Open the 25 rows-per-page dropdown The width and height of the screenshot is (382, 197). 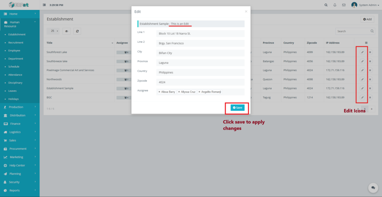tap(53, 31)
